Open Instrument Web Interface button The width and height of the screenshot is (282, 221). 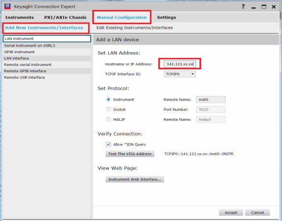(135, 179)
